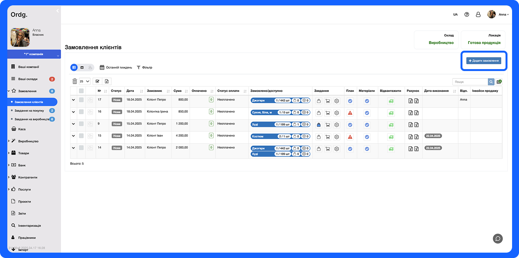This screenshot has width=519, height=258.
Task: Open the 25 rows-per-page dropdown
Action: [x=85, y=81]
